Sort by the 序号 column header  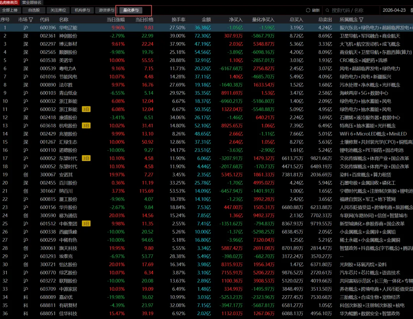[5, 20]
